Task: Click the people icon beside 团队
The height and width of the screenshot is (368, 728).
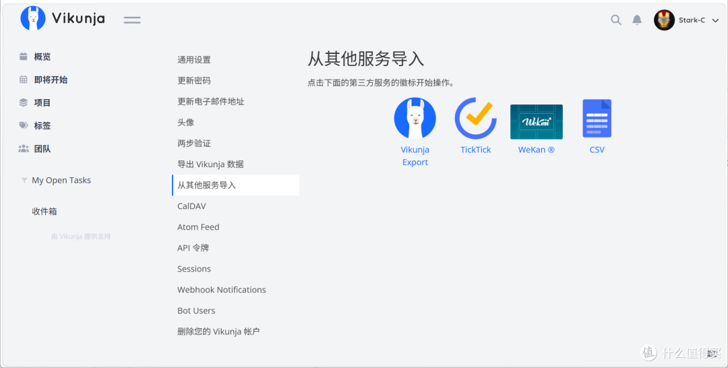Action: coord(23,148)
